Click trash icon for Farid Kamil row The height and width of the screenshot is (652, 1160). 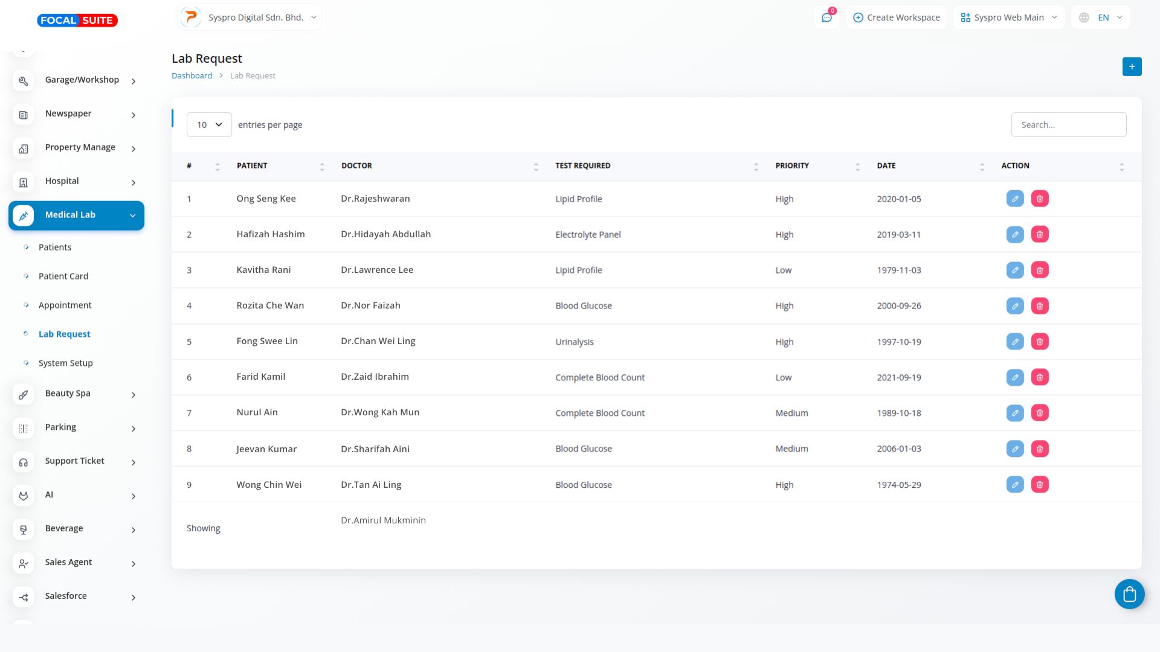1039,377
